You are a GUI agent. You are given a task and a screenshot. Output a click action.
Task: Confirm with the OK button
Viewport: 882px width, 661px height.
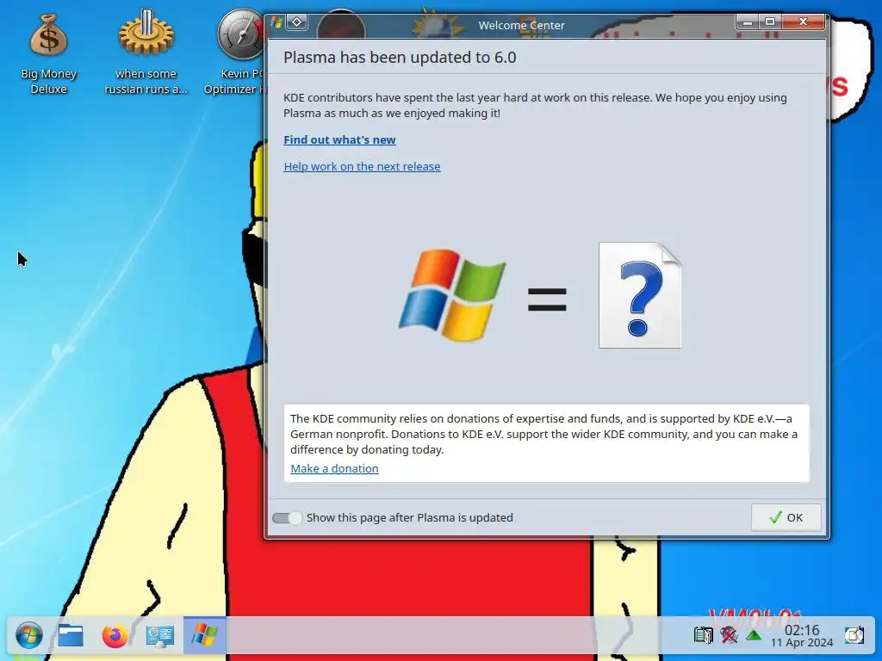coord(786,517)
